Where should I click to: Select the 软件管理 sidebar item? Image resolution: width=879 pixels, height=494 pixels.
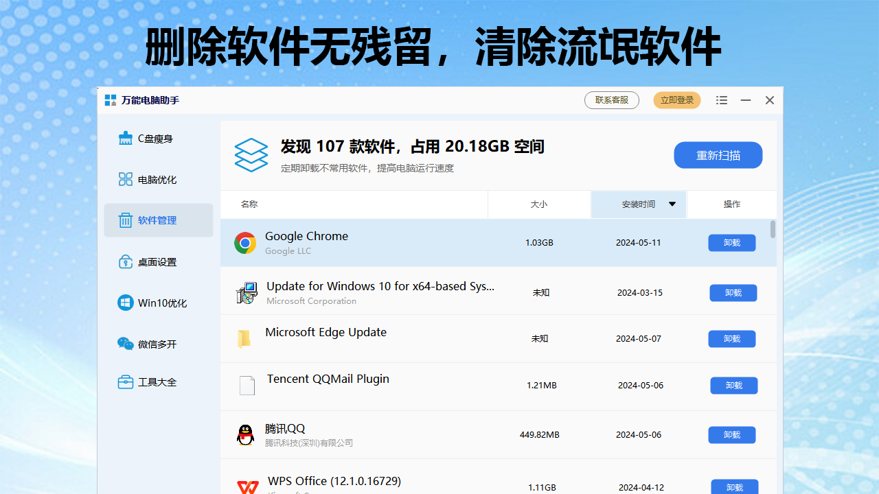[x=159, y=220]
